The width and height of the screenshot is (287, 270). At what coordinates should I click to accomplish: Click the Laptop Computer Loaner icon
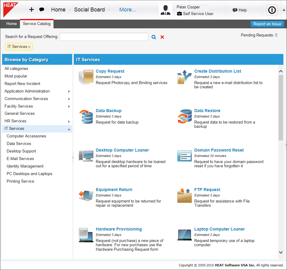(185, 235)
